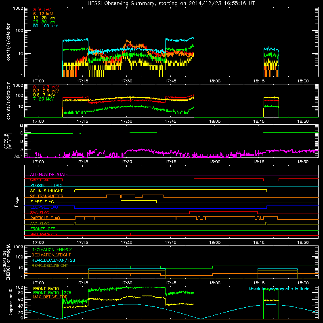Click the counts/s/detector axis title of keV panel
The height and width of the screenshot is (323, 323).
8,42
